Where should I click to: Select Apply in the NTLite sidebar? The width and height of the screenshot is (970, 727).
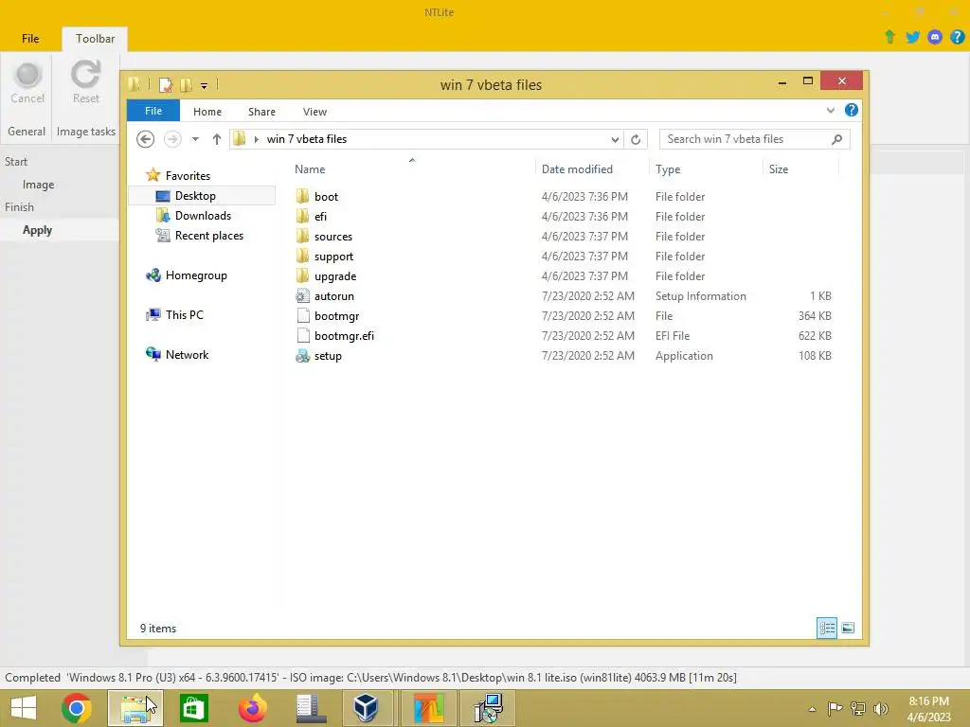37,230
